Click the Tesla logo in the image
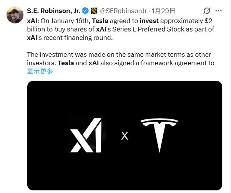 point(160,135)
